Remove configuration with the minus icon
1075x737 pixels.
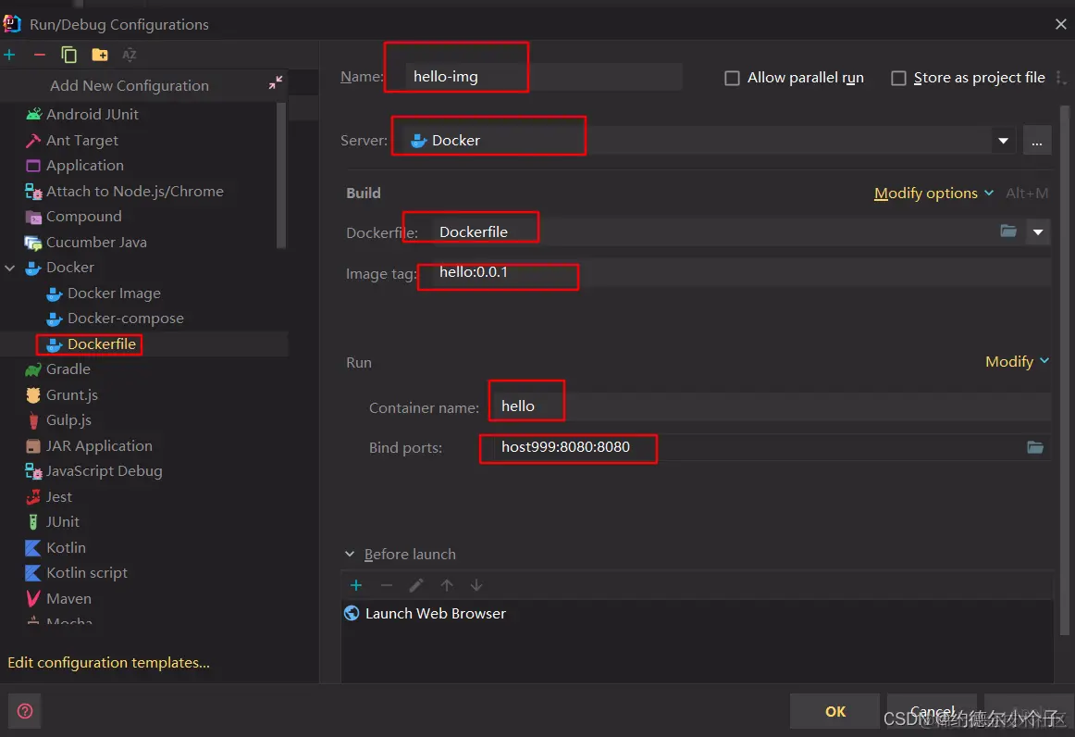tap(40, 55)
